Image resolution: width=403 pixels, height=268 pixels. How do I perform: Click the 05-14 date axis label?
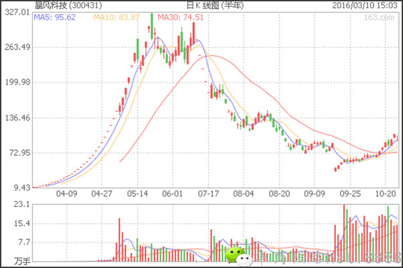pos(138,194)
